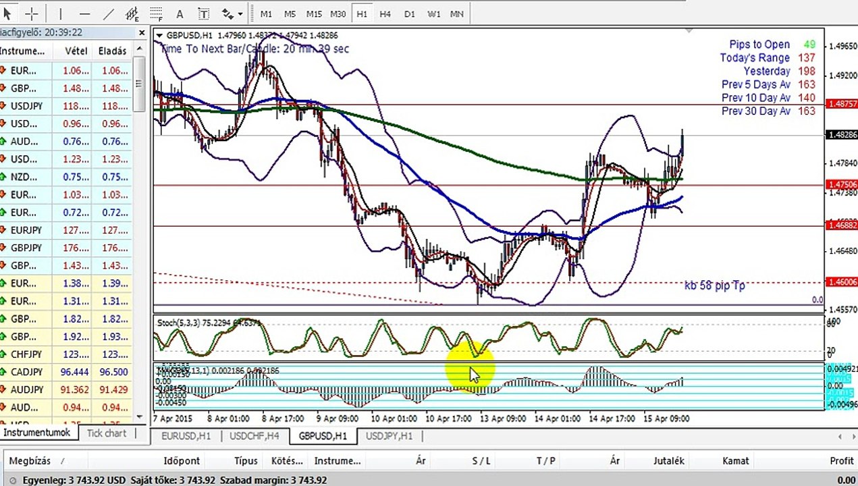Open the USDCHF,H4 chart tab

[x=254, y=436]
